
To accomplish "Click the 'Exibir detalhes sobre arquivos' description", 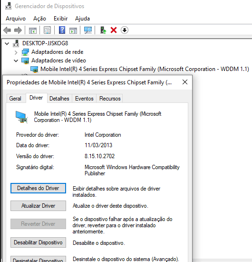I will (116, 192).
